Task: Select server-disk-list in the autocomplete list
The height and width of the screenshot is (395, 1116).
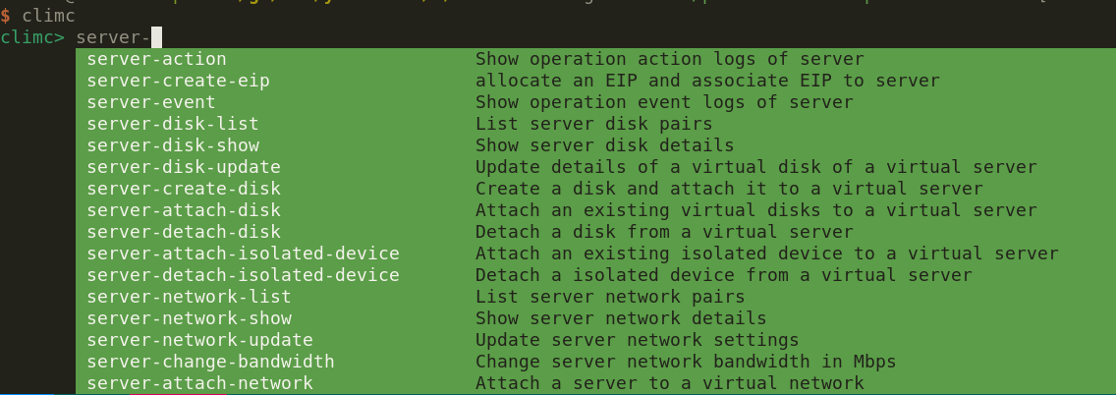Action: click(x=173, y=124)
